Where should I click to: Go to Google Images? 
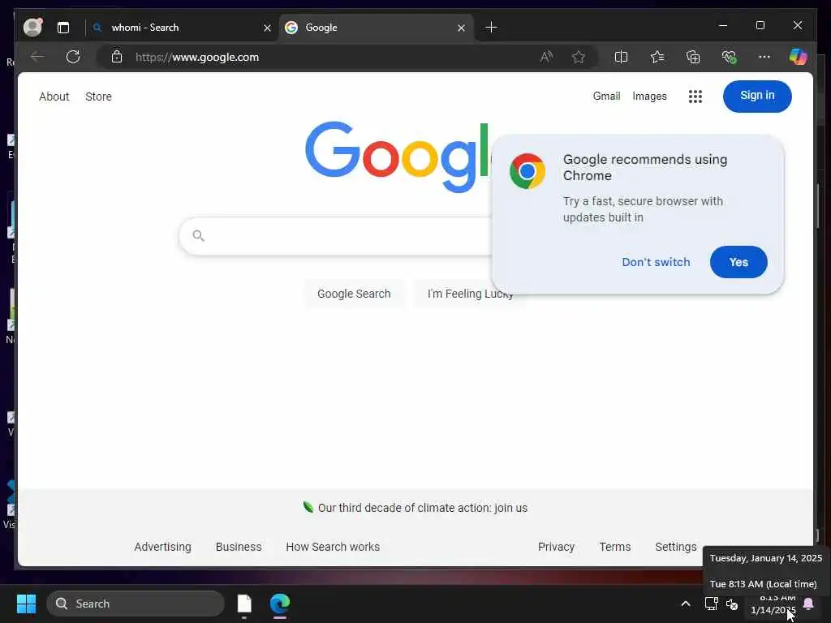pos(649,96)
